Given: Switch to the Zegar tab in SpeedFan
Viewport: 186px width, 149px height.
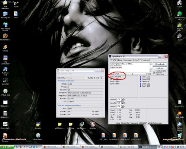Looking at the screenshot, I should 120,60.
